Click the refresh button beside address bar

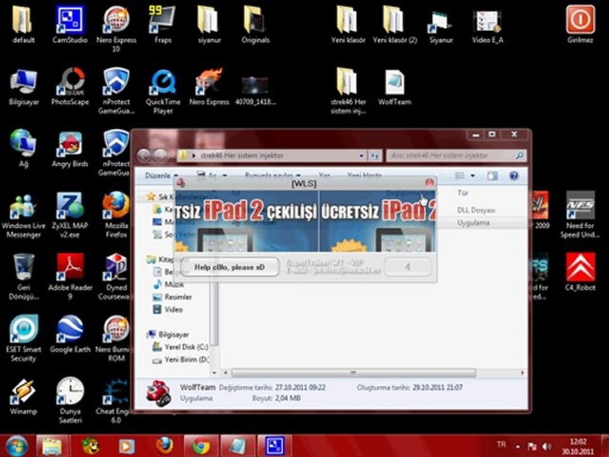tap(374, 156)
